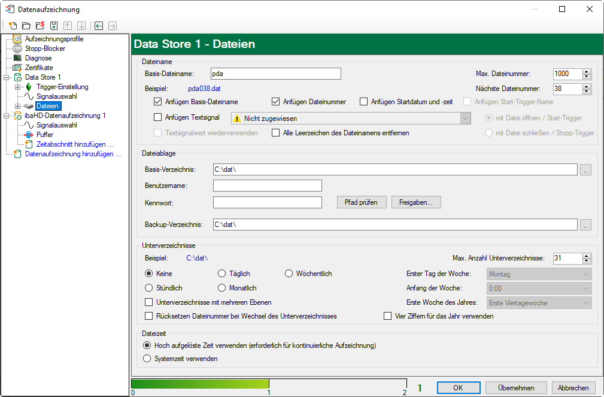This screenshot has width=604, height=397.
Task: Click the Pfad prüfen button
Action: [361, 202]
